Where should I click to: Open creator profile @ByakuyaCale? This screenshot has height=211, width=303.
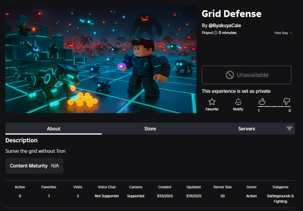(224, 25)
